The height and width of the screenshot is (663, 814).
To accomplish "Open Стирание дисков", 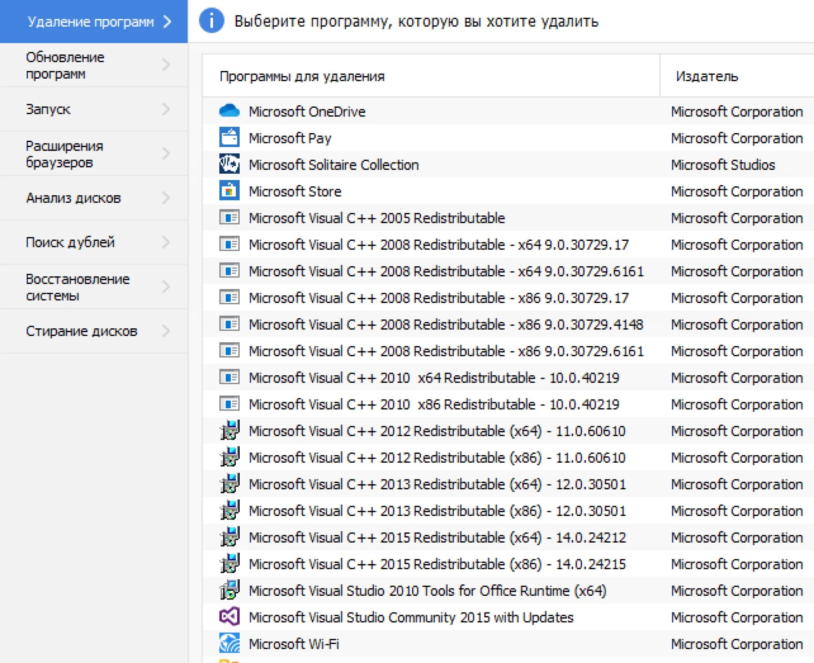I will [x=82, y=330].
